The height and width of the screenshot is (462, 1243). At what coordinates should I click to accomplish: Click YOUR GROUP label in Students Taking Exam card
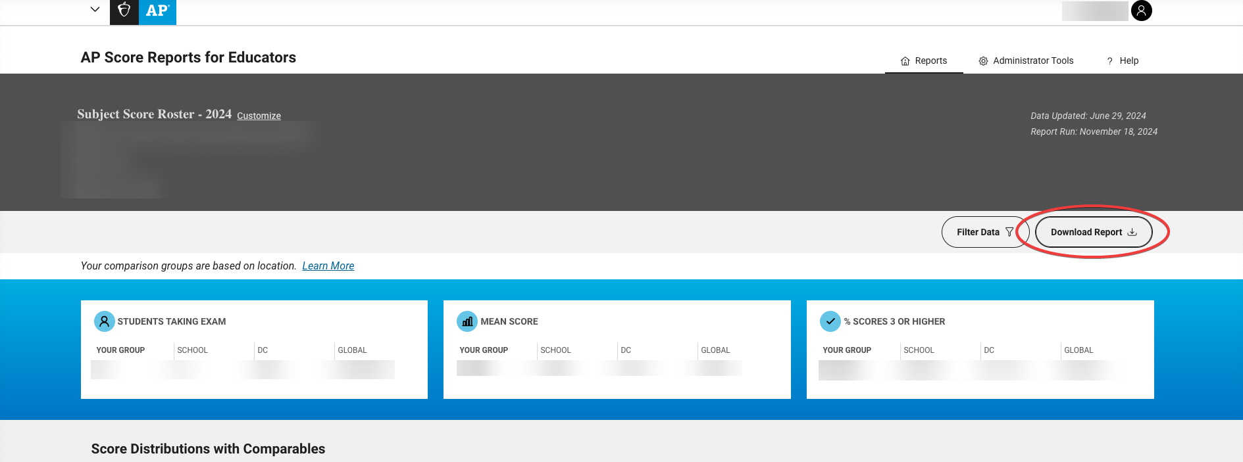coord(120,350)
